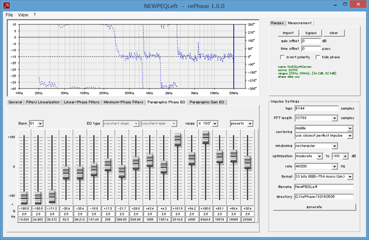
Task: Click the 1587.4 Hz frequency field
Action: point(164,220)
